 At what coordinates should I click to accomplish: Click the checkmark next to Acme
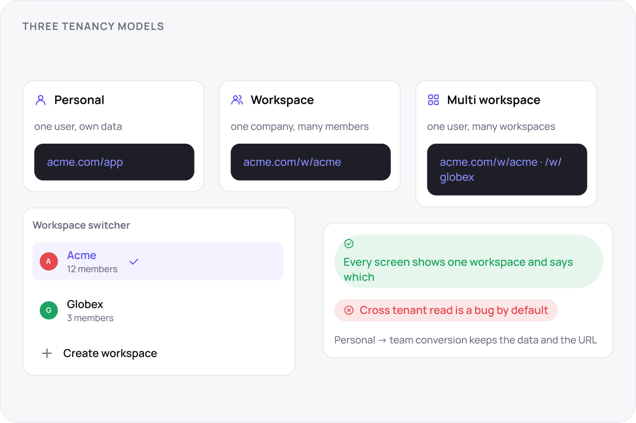click(134, 262)
